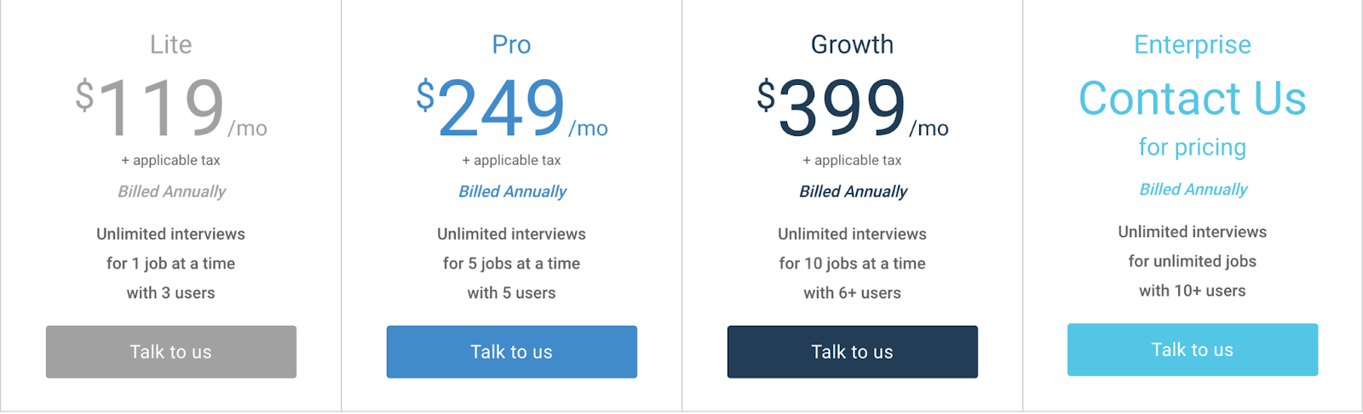Click the navy Talk to us button under Growth
Image resolution: width=1363 pixels, height=414 pixels.
coord(853,352)
